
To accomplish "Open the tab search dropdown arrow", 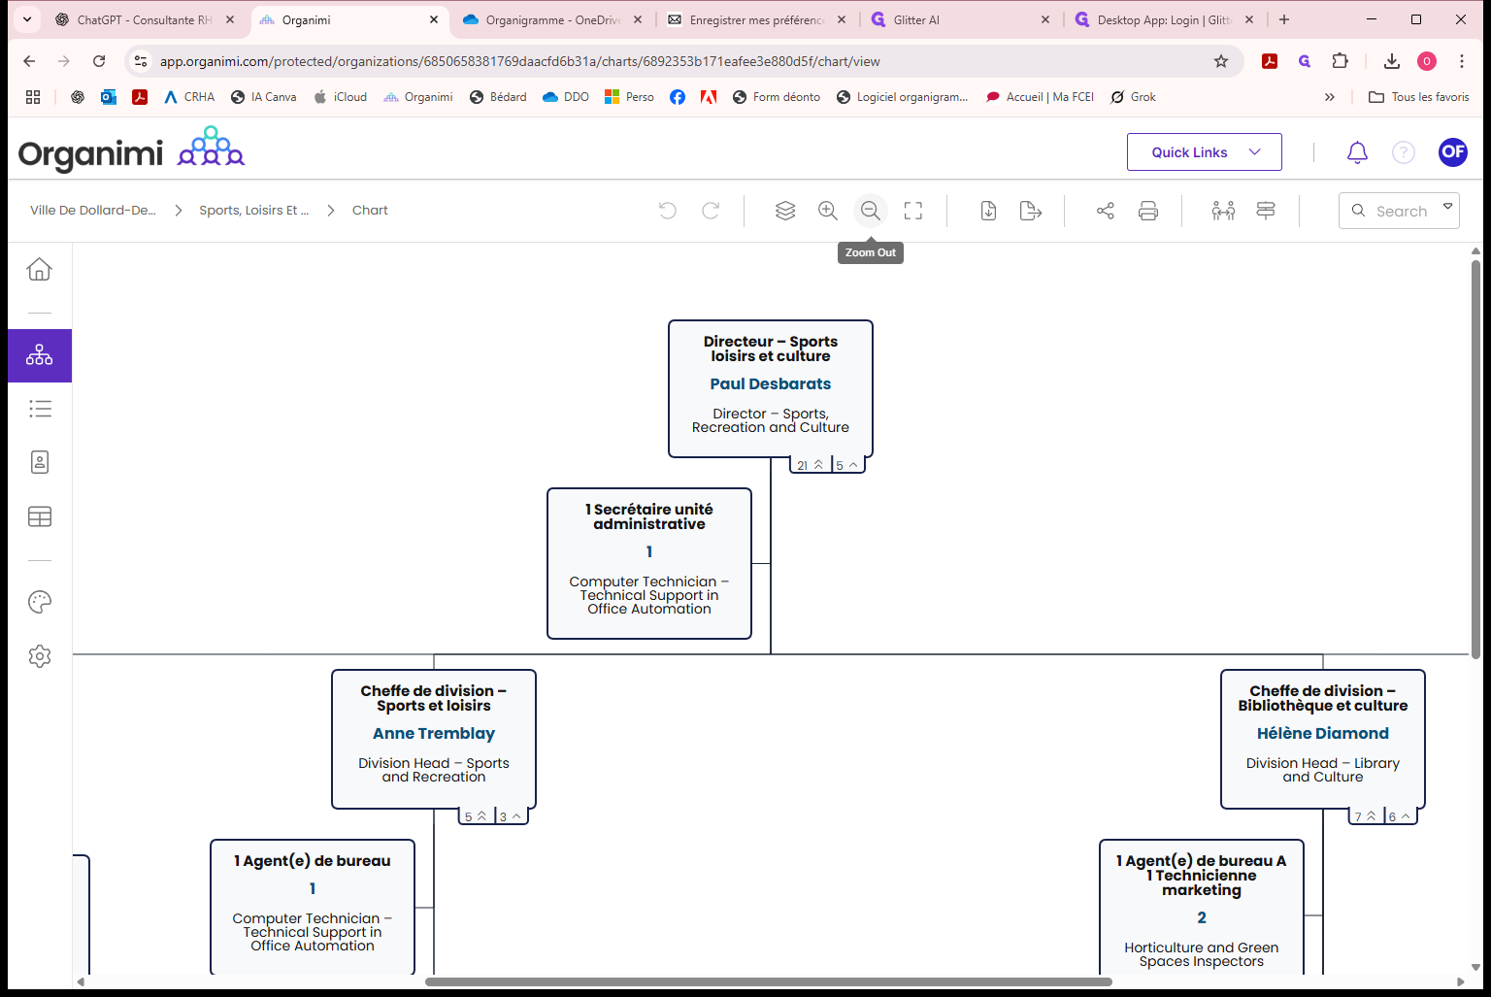I will 27,19.
